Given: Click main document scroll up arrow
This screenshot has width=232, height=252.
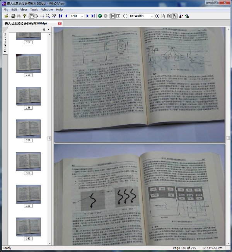Looking at the screenshot, I should point(228,29).
